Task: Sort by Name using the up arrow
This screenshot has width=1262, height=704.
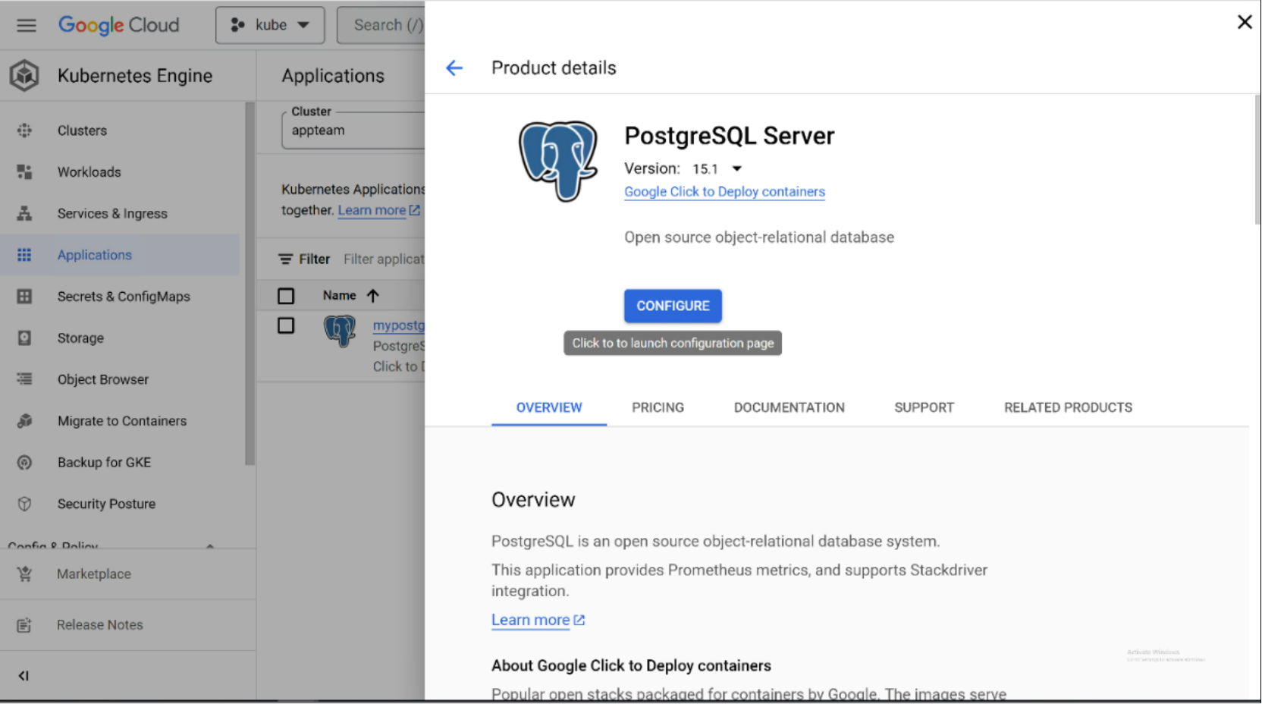Action: (x=372, y=296)
